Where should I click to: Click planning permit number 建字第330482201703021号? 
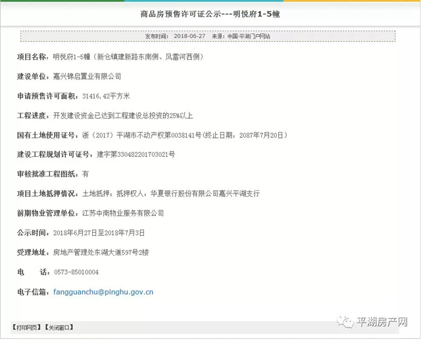(136, 155)
